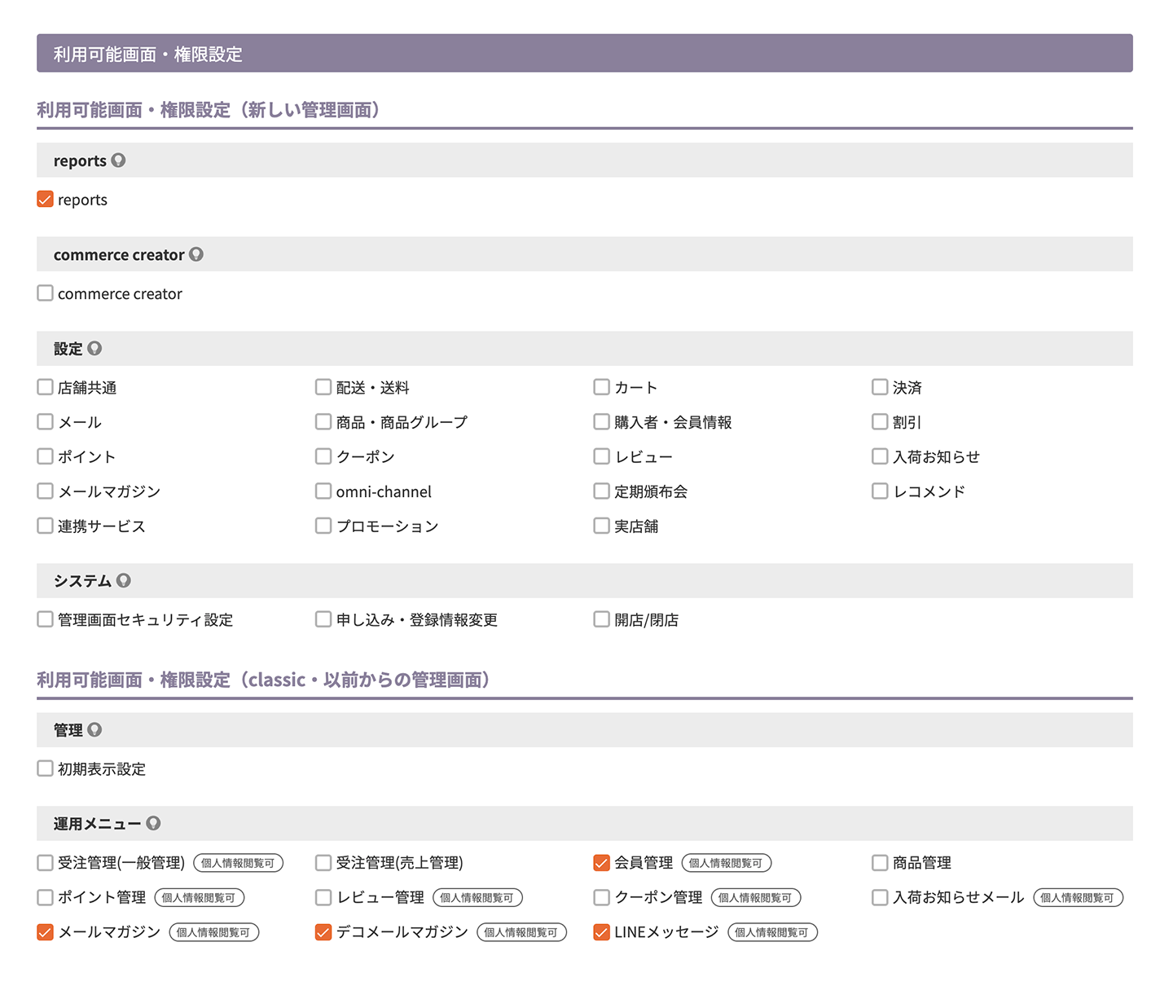This screenshot has height=986, width=1173.
Task: Tick the 決済 checkbox
Action: tap(880, 387)
